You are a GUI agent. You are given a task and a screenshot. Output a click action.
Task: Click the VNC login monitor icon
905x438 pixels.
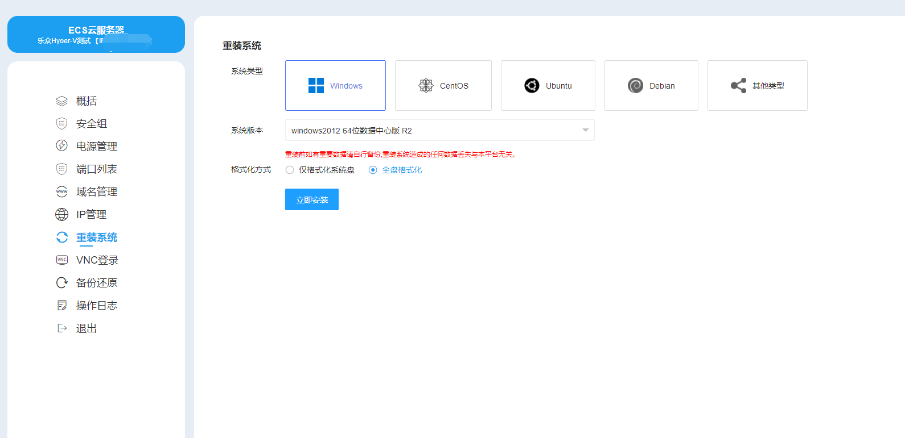click(61, 260)
